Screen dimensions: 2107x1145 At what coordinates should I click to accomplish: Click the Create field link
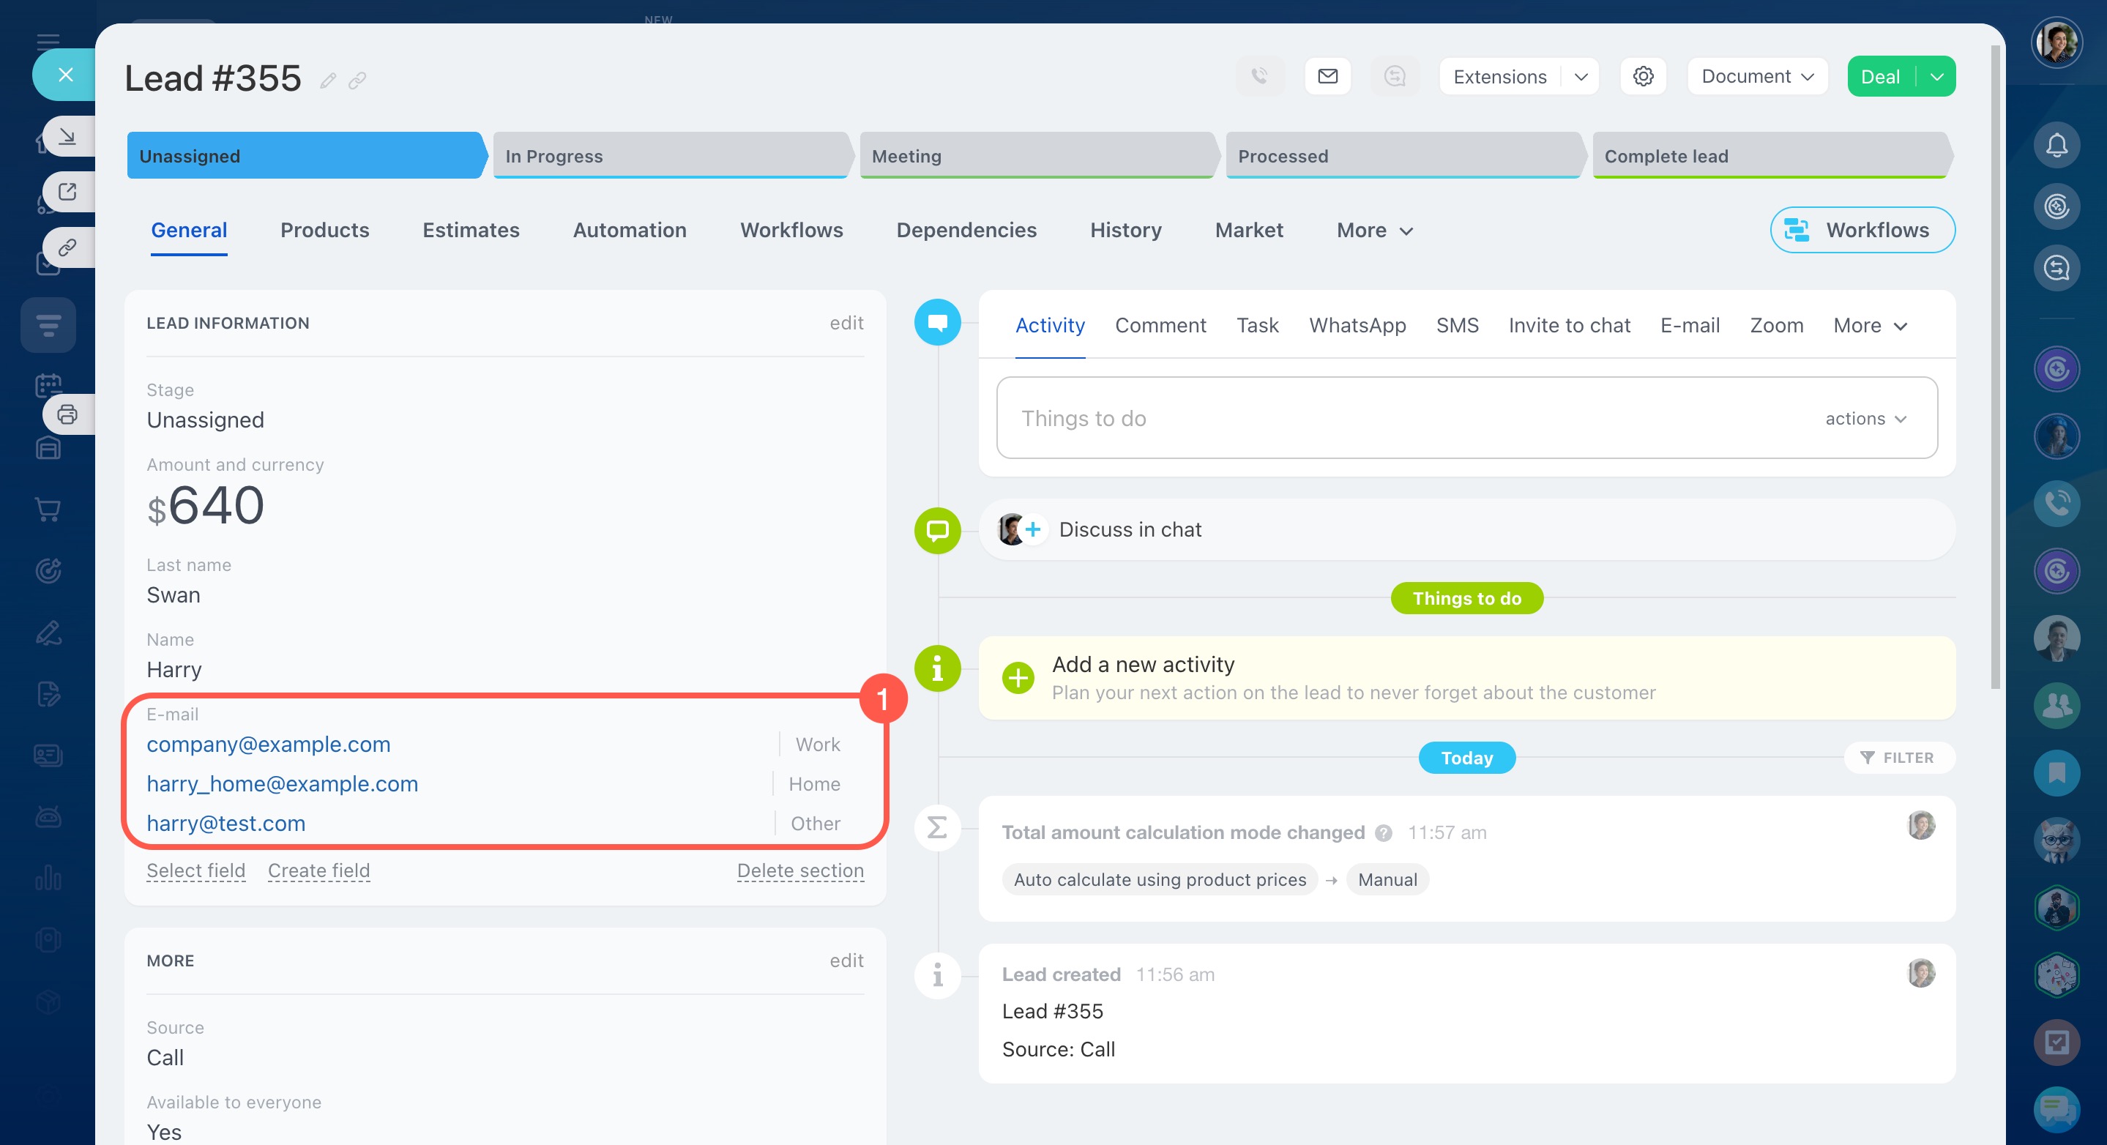318,870
